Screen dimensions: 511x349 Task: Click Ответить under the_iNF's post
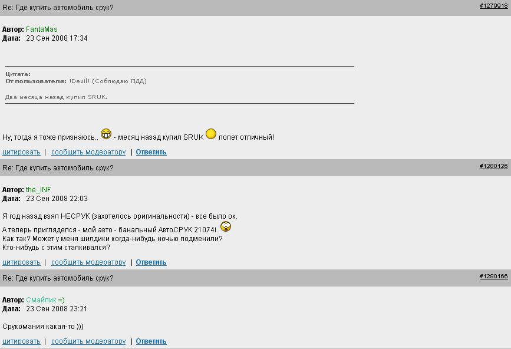pos(151,262)
